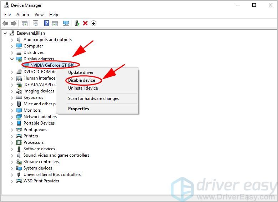Open the View menu in menu bar
The height and width of the screenshot is (202, 278).
click(39, 15)
